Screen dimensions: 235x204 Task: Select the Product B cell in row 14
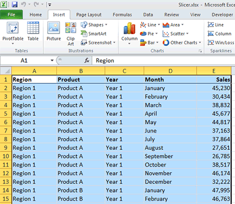coord(81,190)
